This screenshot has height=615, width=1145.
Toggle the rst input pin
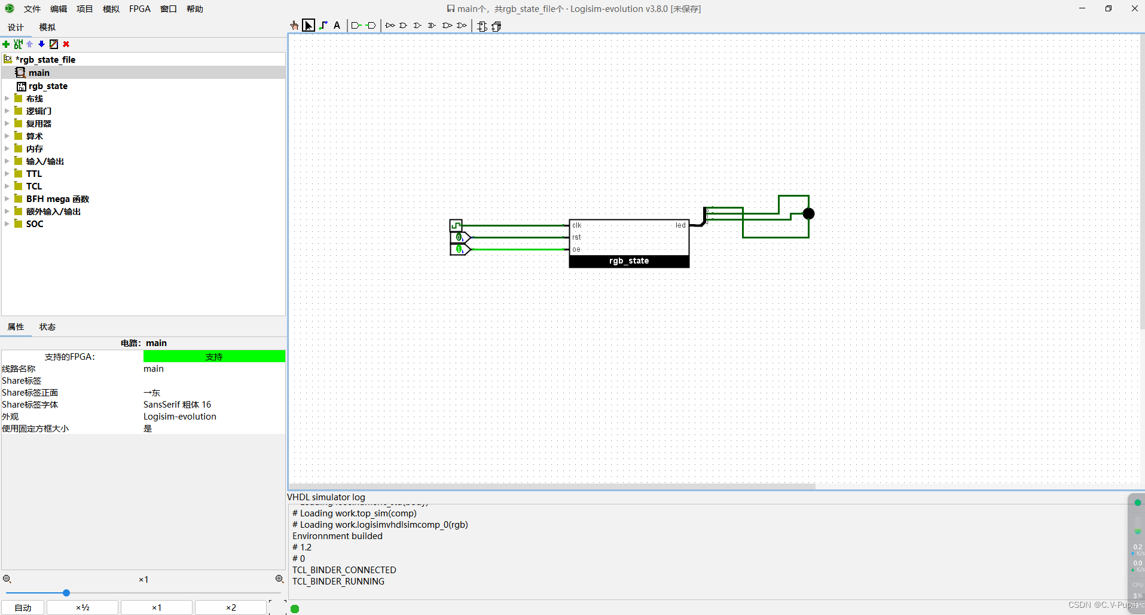(459, 237)
